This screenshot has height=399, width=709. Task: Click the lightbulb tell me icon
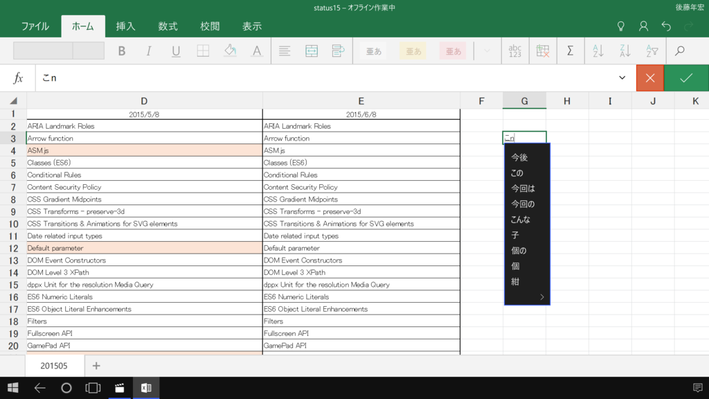[x=621, y=26]
